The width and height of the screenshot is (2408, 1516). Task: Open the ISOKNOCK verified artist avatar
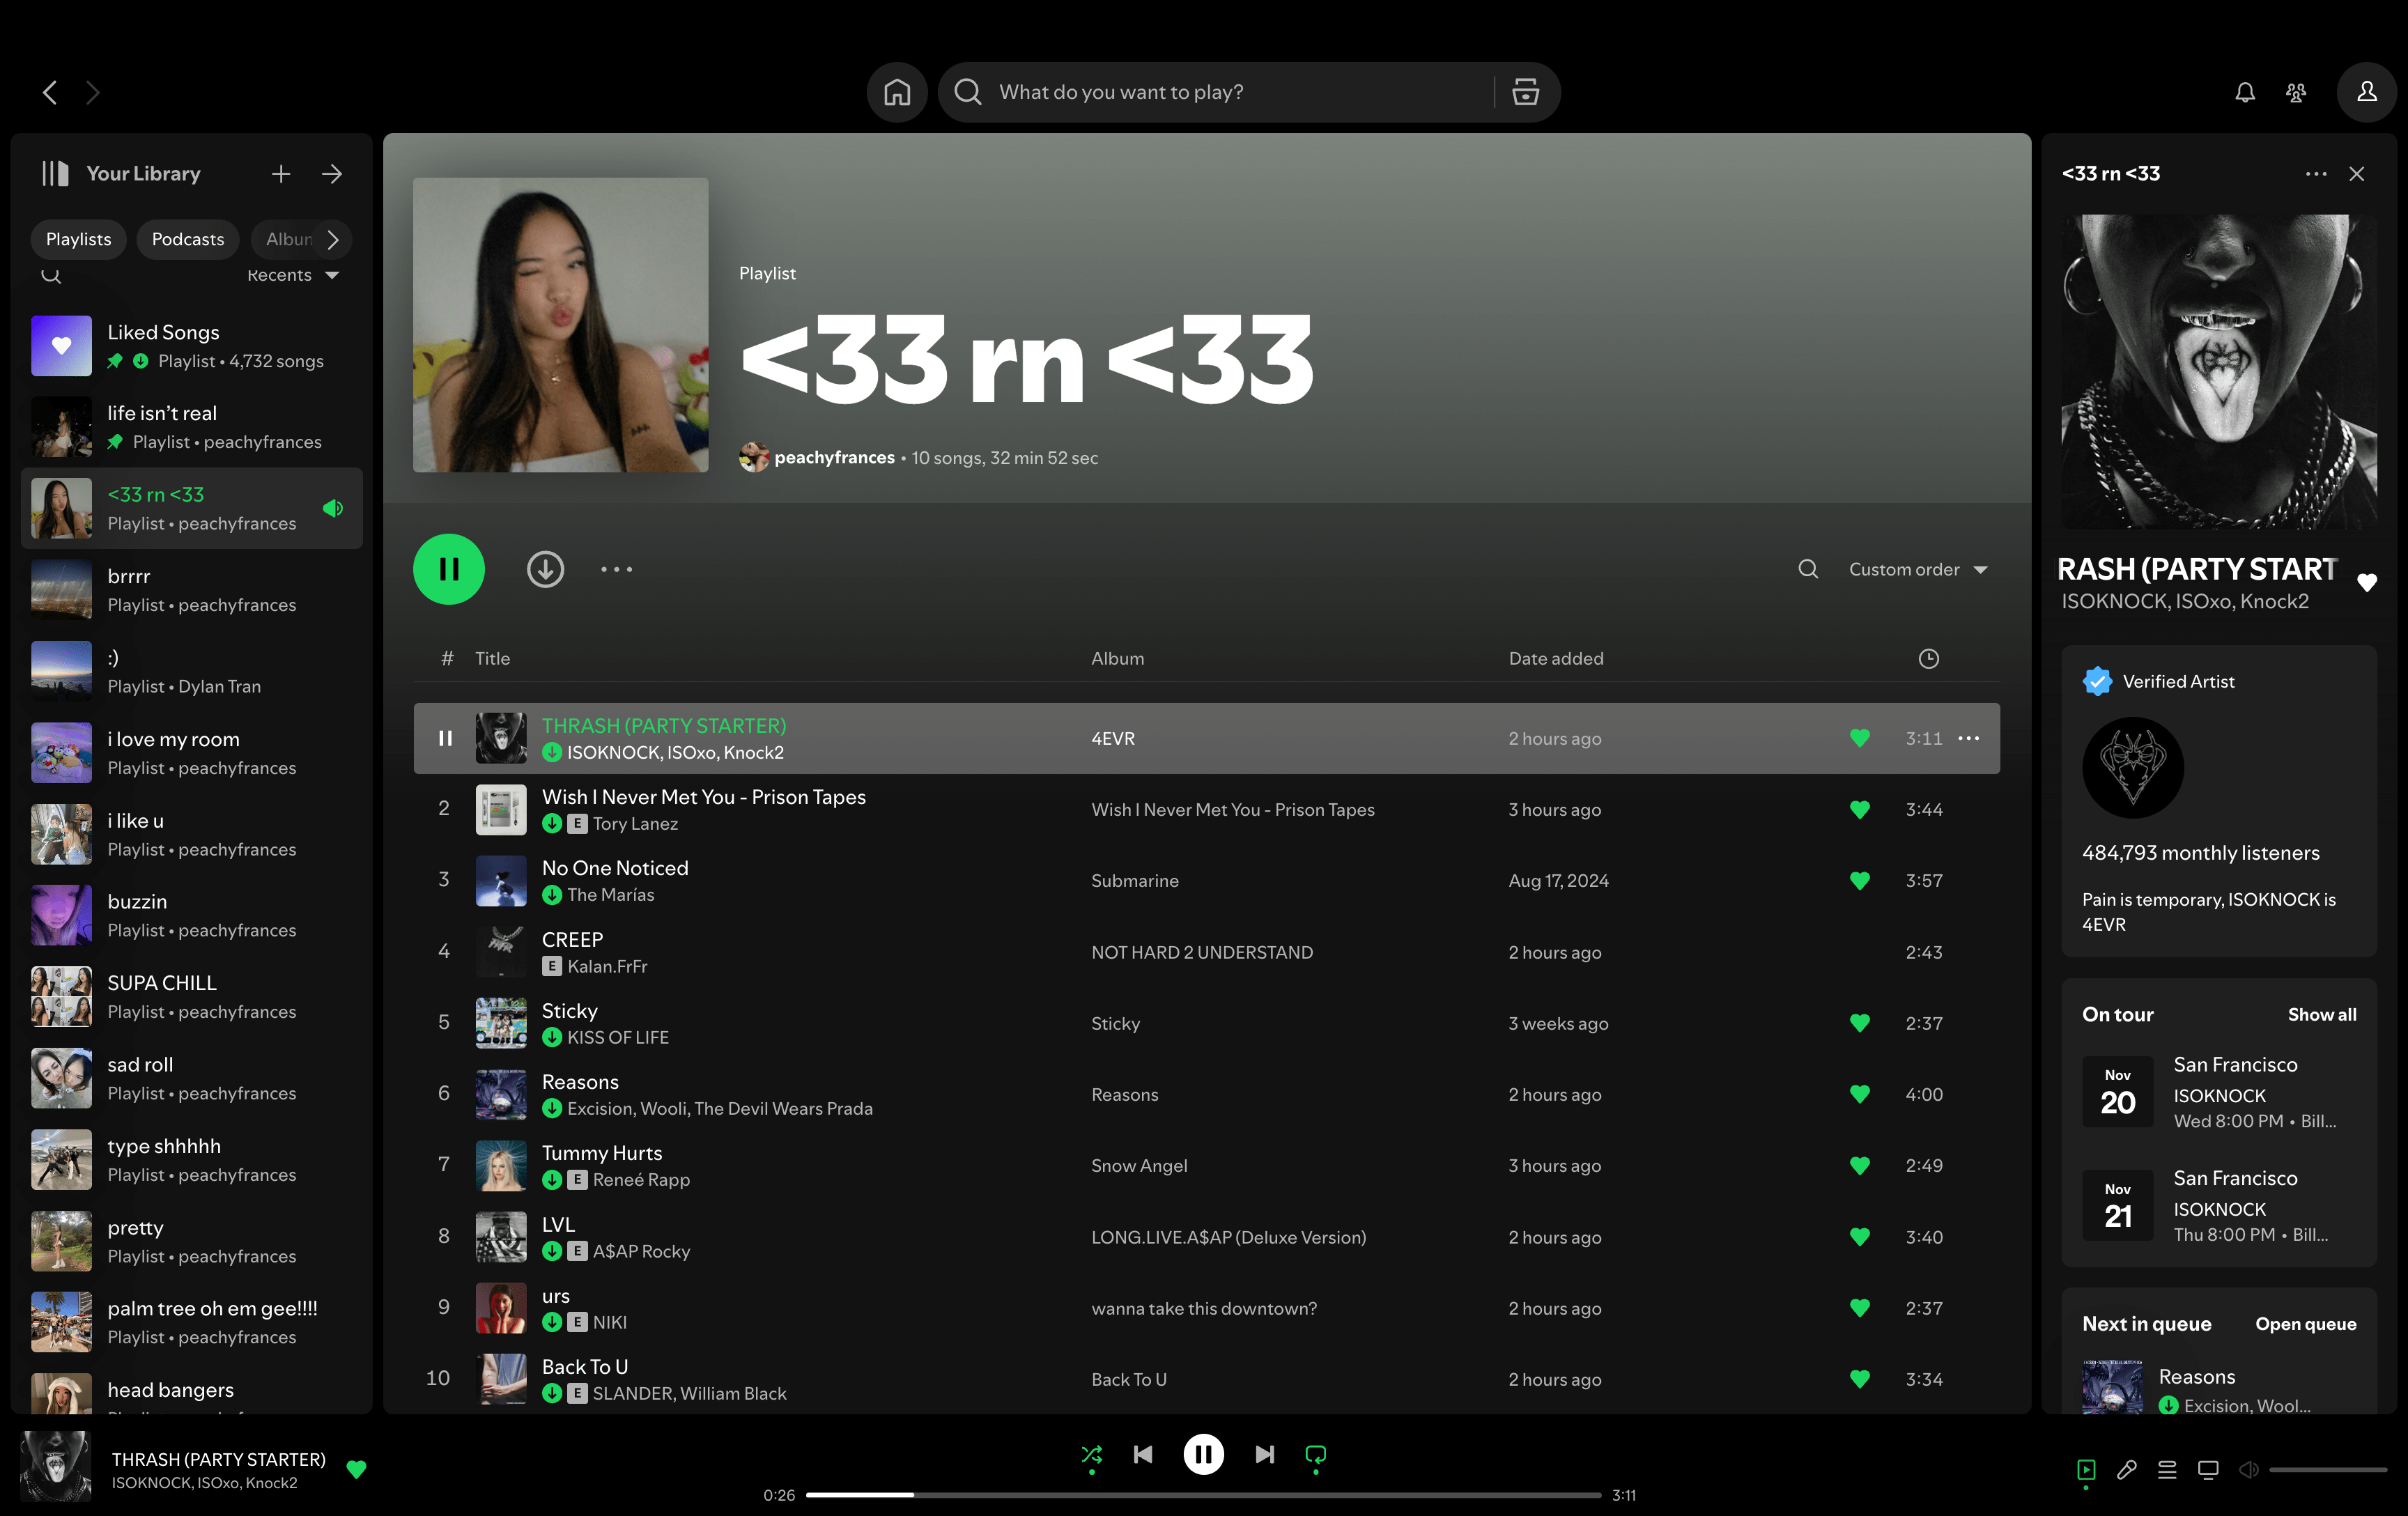tap(2132, 767)
